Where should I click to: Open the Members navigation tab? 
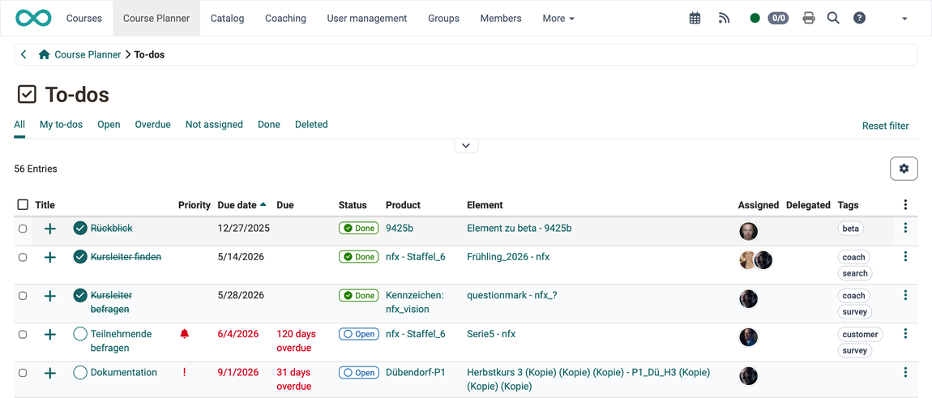coord(501,19)
